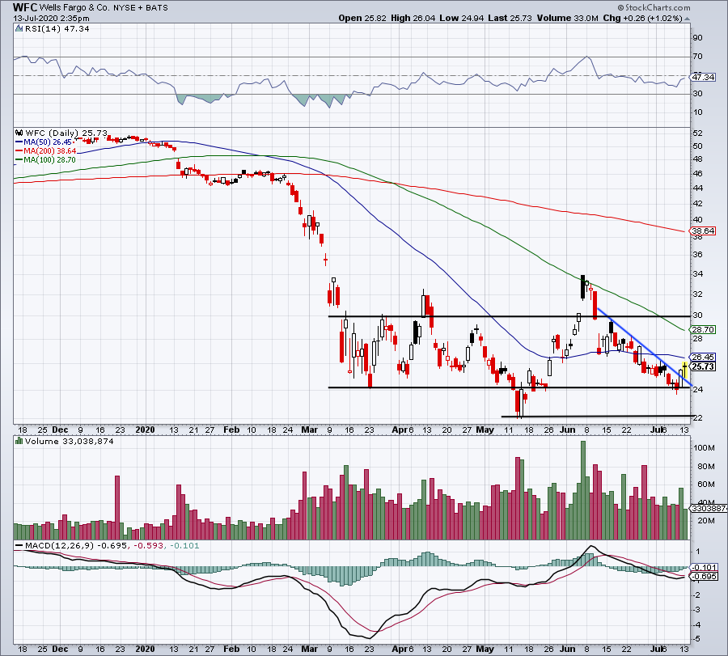The width and height of the screenshot is (728, 656).
Task: Click the 26.45 blue price tag on right axis
Action: click(703, 357)
